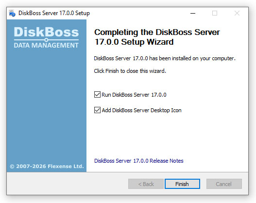Screen dimensions: 256x203
Task: Click the disabled maximize window button
Action: [215, 13]
